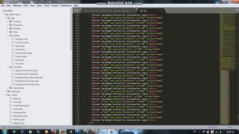Viewport: 239px width, 134px height.
Task: Open the Edit menu
Action: click(9, 6)
